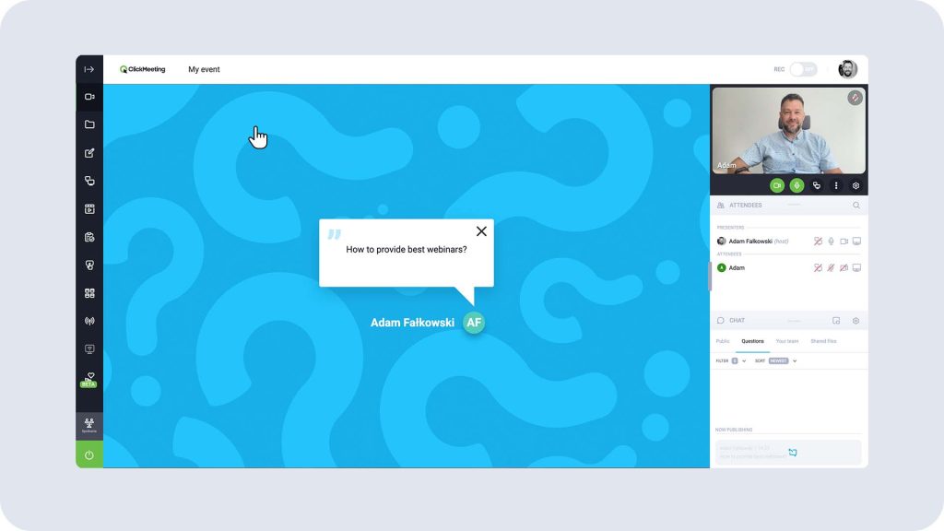The image size is (944, 531).
Task: Expand the Filter dropdown chevron
Action: point(744,361)
